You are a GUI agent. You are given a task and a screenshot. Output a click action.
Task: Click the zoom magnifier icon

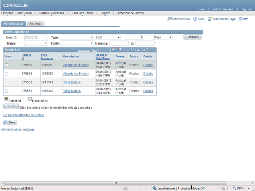234,188
